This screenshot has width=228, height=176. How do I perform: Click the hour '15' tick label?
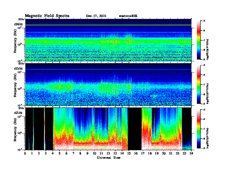point(129,153)
